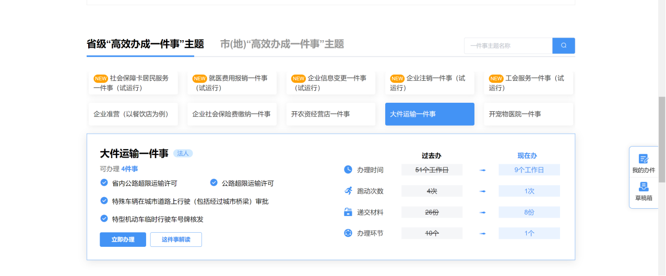Click 过去办 column header
The width and height of the screenshot is (666, 276).
click(432, 155)
